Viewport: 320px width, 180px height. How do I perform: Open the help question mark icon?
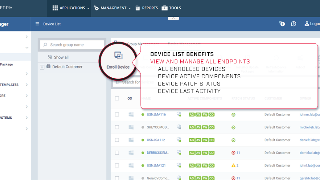[293, 24]
